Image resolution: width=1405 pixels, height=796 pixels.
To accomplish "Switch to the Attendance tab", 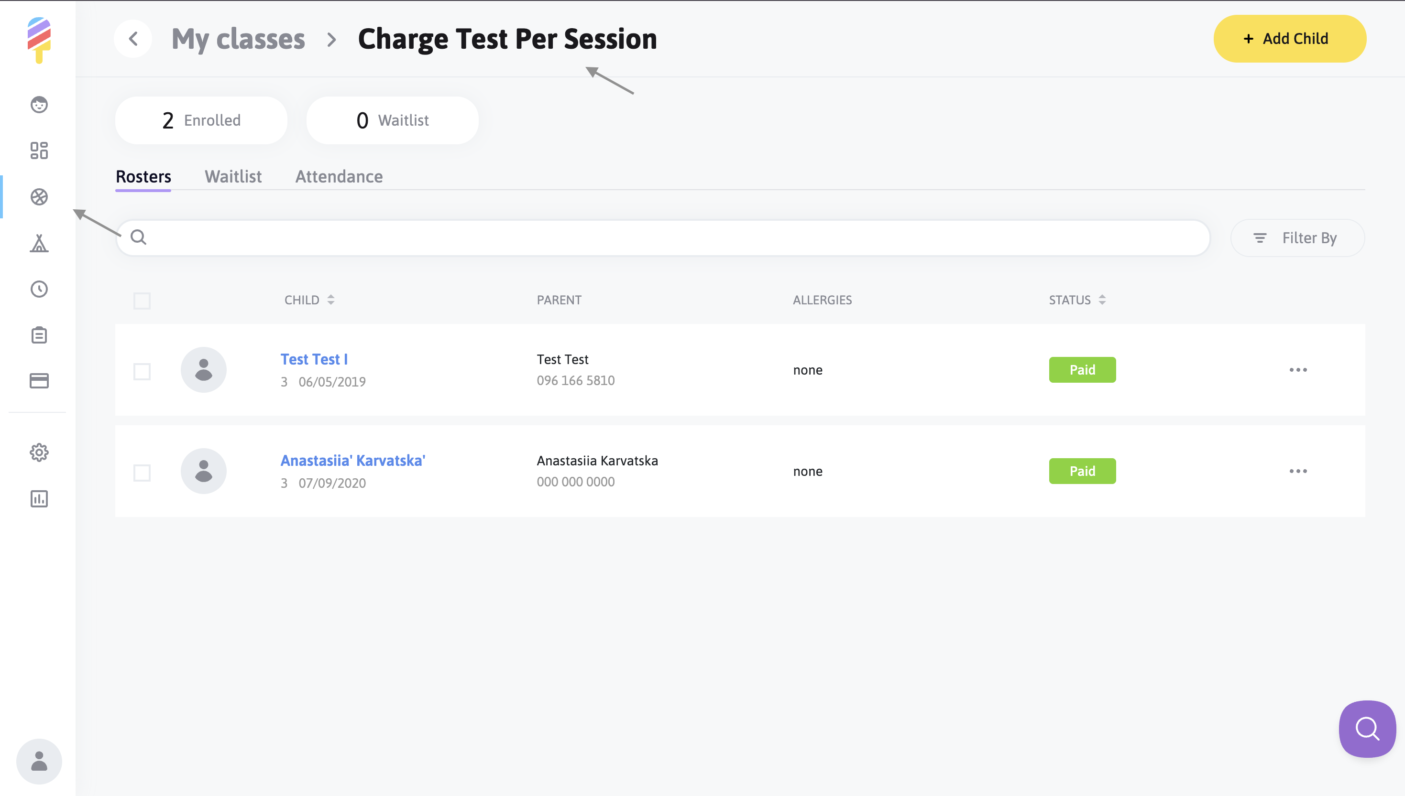I will [x=339, y=177].
